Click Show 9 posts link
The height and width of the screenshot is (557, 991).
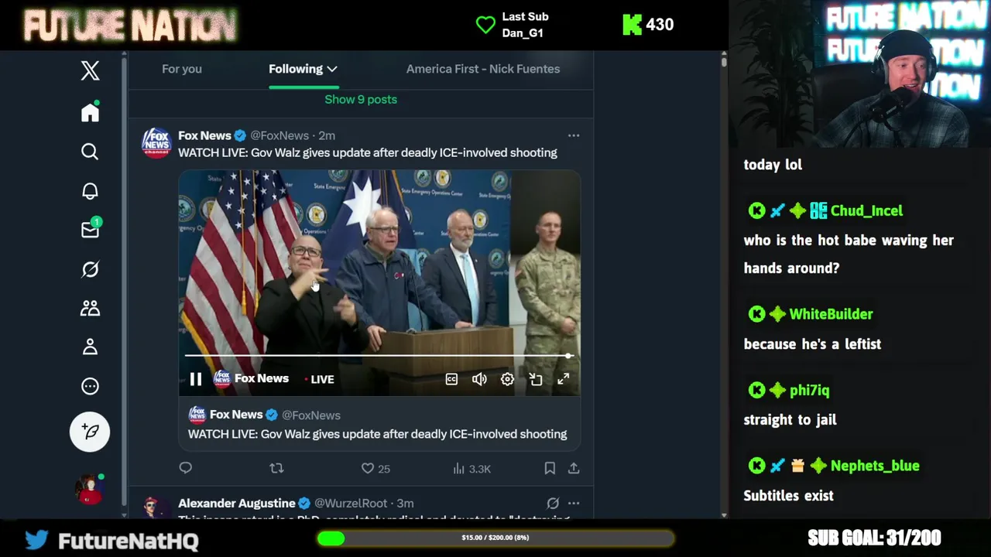click(x=361, y=99)
